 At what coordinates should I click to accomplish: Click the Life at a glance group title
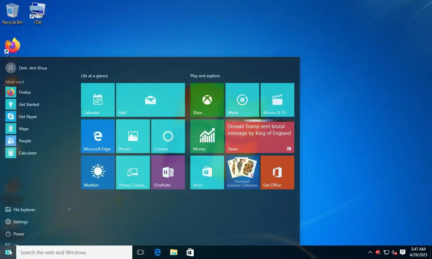point(94,76)
